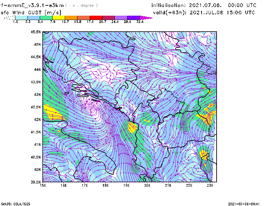Click the '43N' latitude axis label
The image size is (267, 206).
[37, 94]
